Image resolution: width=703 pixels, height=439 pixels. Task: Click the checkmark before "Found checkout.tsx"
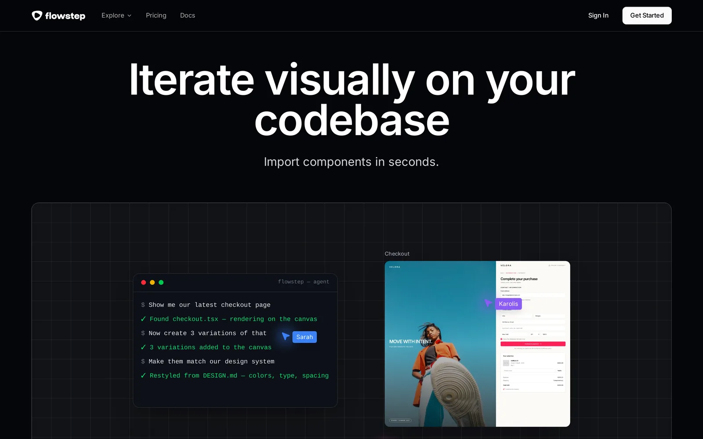click(143, 319)
